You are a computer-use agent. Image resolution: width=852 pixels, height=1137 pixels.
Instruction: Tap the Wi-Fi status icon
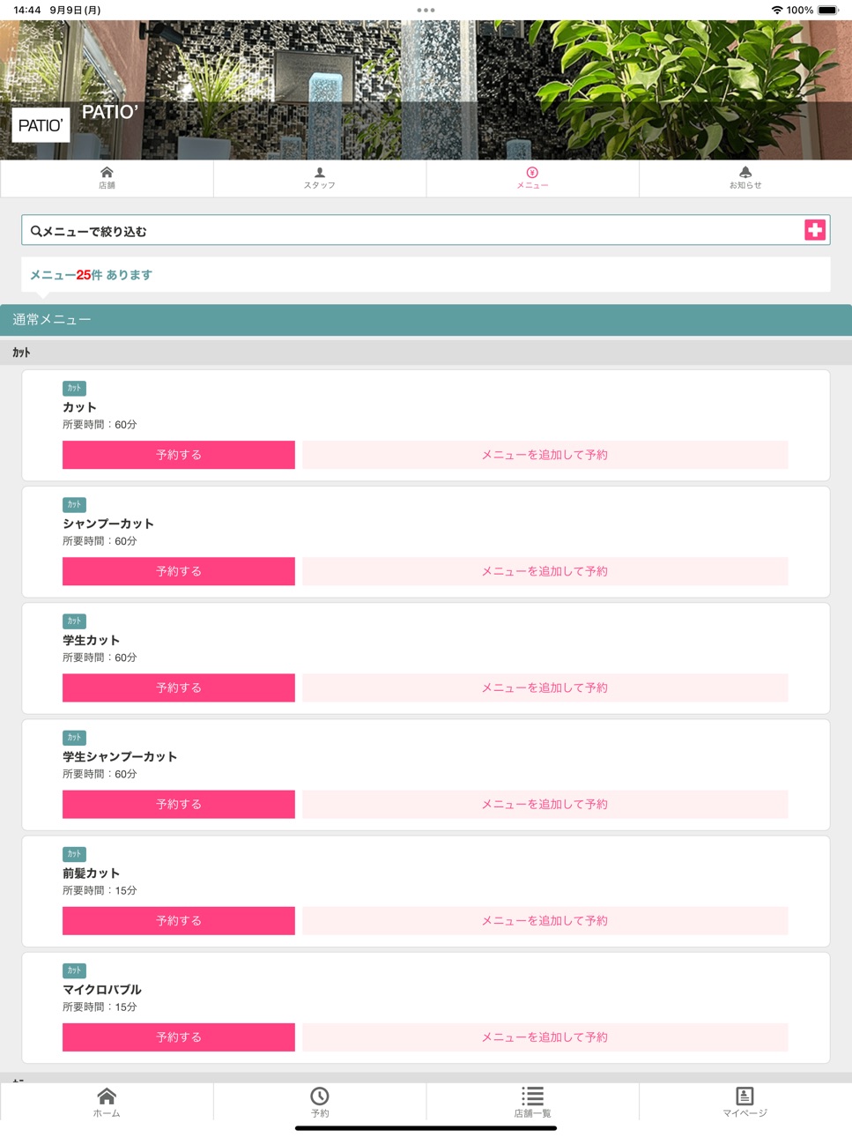(x=776, y=11)
